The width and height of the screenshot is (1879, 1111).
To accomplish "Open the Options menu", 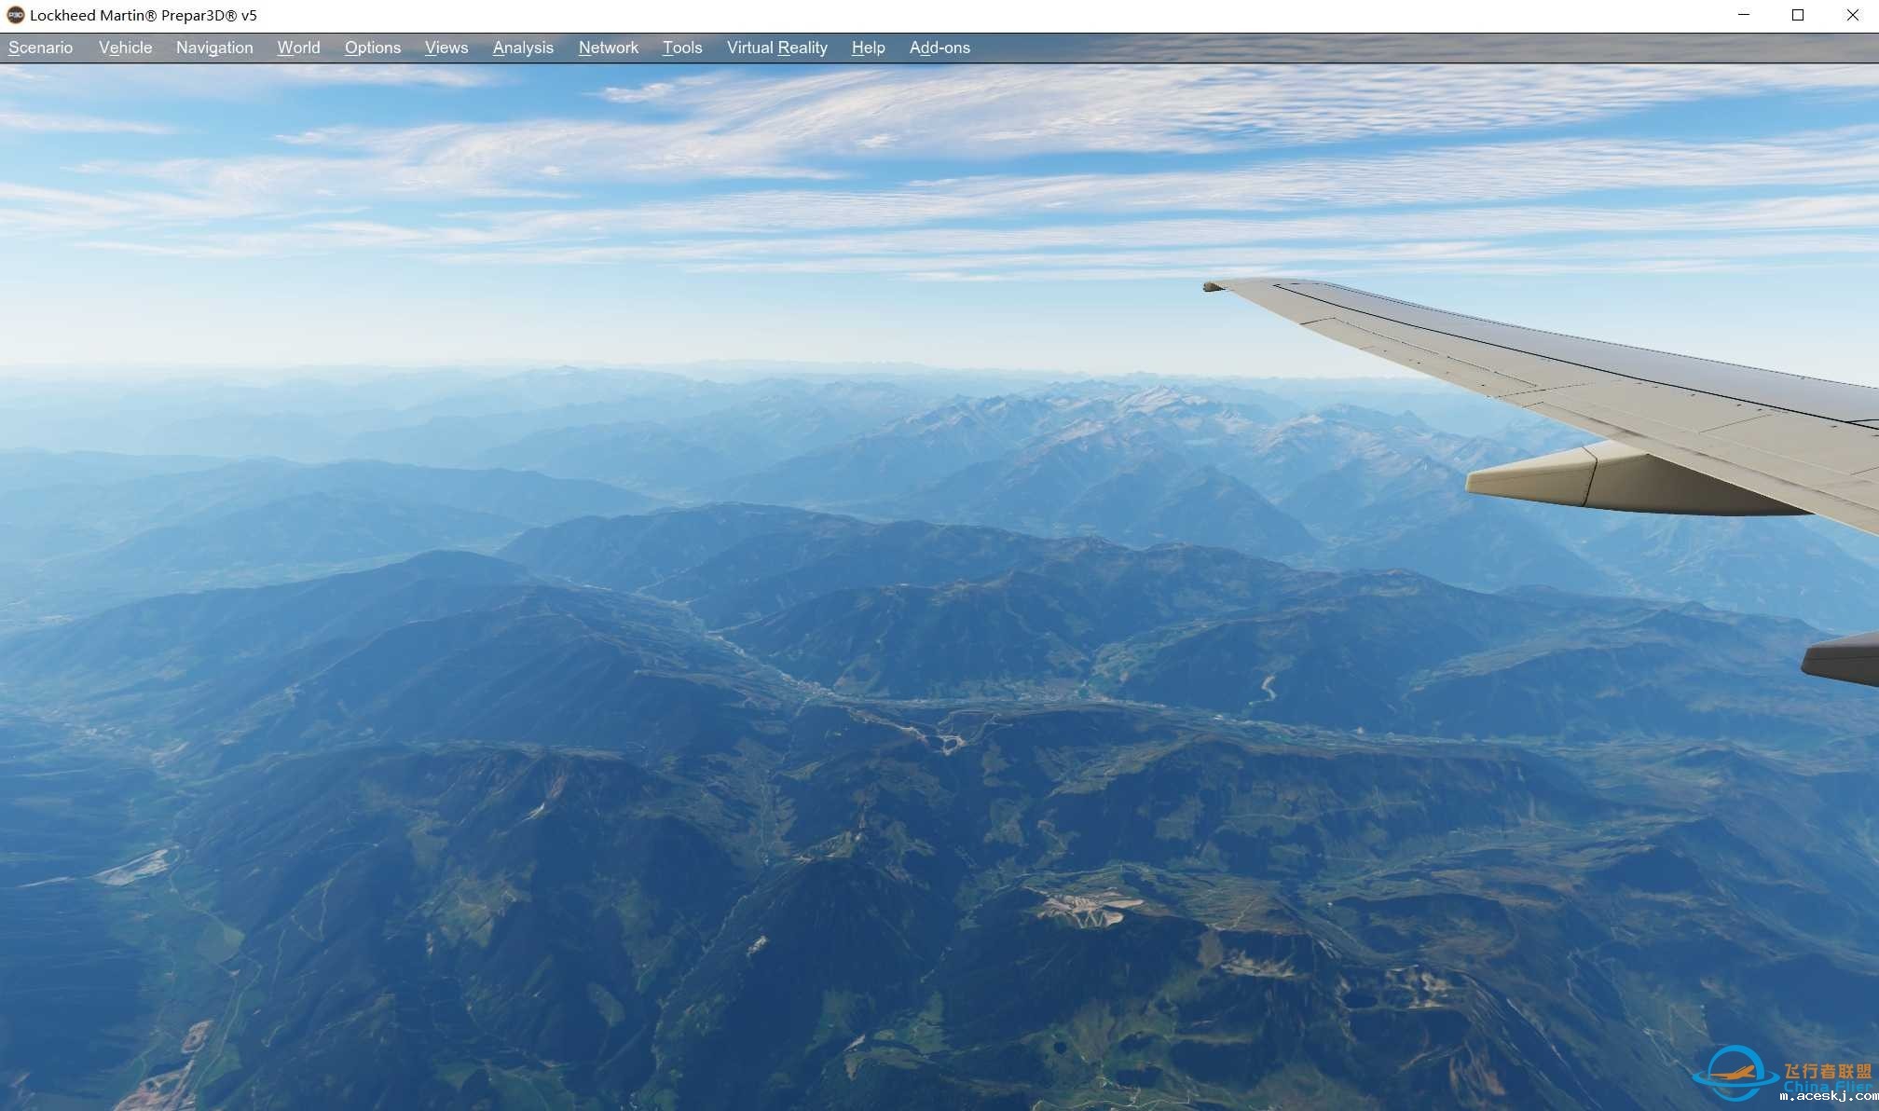I will pos(372,48).
